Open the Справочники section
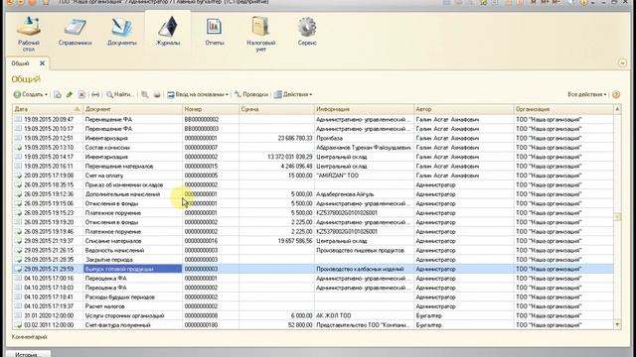Image resolution: width=636 pixels, height=357 pixels. pyautogui.click(x=76, y=32)
